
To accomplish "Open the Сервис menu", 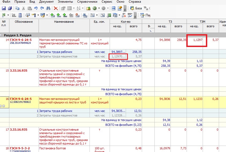I will click(x=107, y=2).
